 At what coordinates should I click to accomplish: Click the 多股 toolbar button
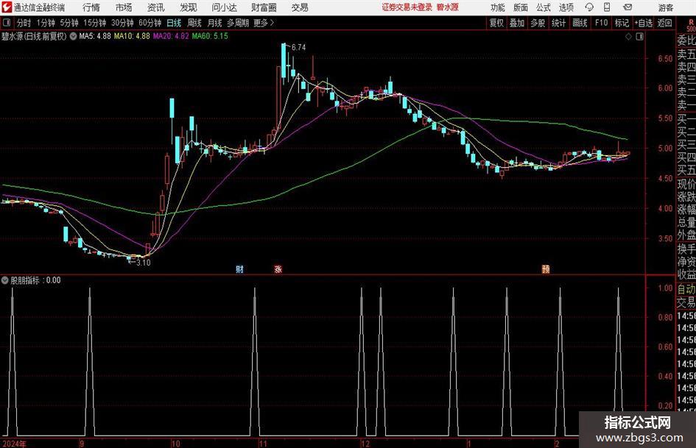click(538, 23)
